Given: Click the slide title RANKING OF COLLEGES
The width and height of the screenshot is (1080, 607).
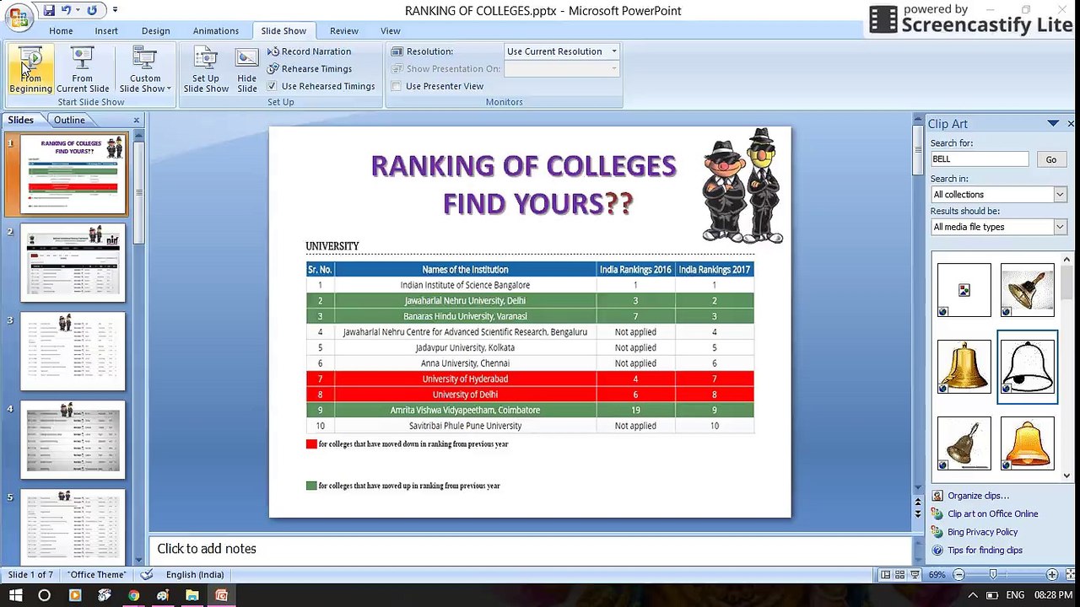Looking at the screenshot, I should coord(523,166).
